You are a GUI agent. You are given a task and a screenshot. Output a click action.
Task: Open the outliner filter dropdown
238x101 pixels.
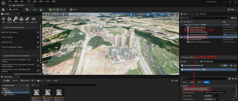(183, 18)
